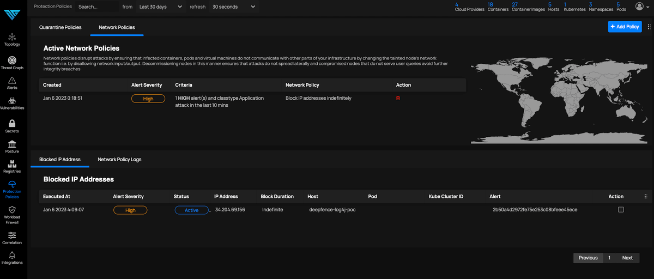Select the blocked IP 34.204.69.156 checkbox

[x=621, y=210]
